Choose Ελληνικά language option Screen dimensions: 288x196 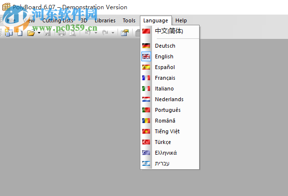coord(169,153)
